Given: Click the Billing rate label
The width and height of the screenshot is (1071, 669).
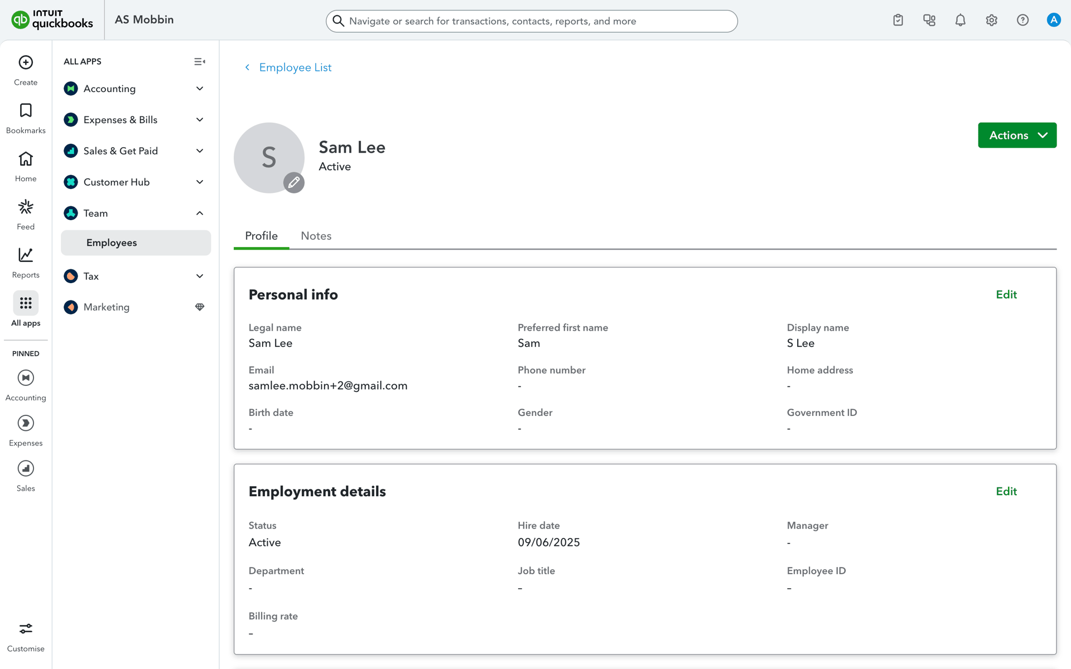Looking at the screenshot, I should [x=273, y=616].
